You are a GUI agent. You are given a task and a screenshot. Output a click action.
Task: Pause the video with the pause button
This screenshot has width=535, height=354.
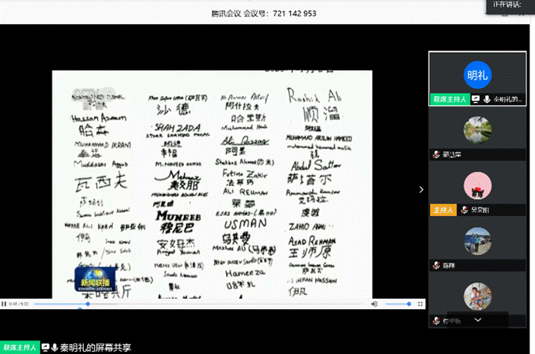(x=4, y=304)
